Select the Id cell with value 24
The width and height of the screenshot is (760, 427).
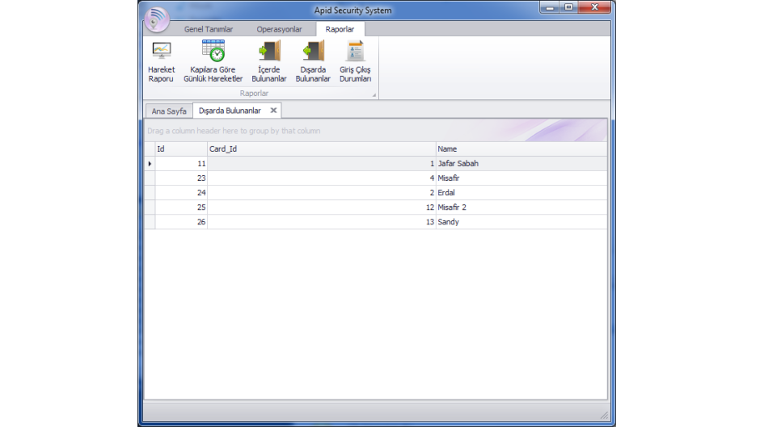tap(181, 193)
